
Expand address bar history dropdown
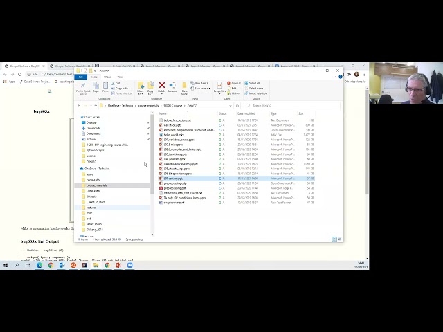(230, 106)
